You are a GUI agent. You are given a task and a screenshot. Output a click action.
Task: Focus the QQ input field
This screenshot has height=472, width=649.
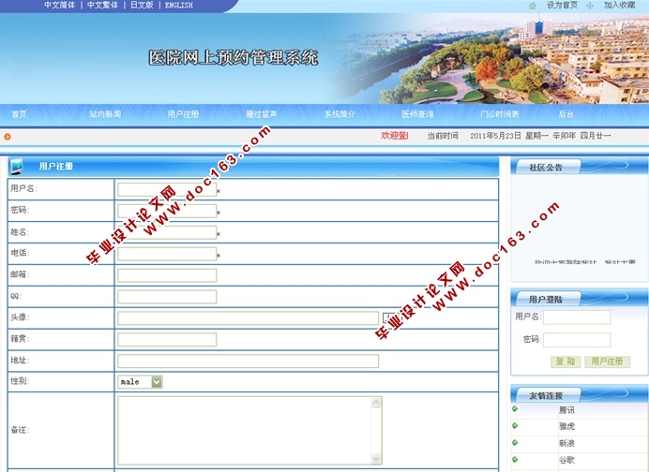pos(167,297)
